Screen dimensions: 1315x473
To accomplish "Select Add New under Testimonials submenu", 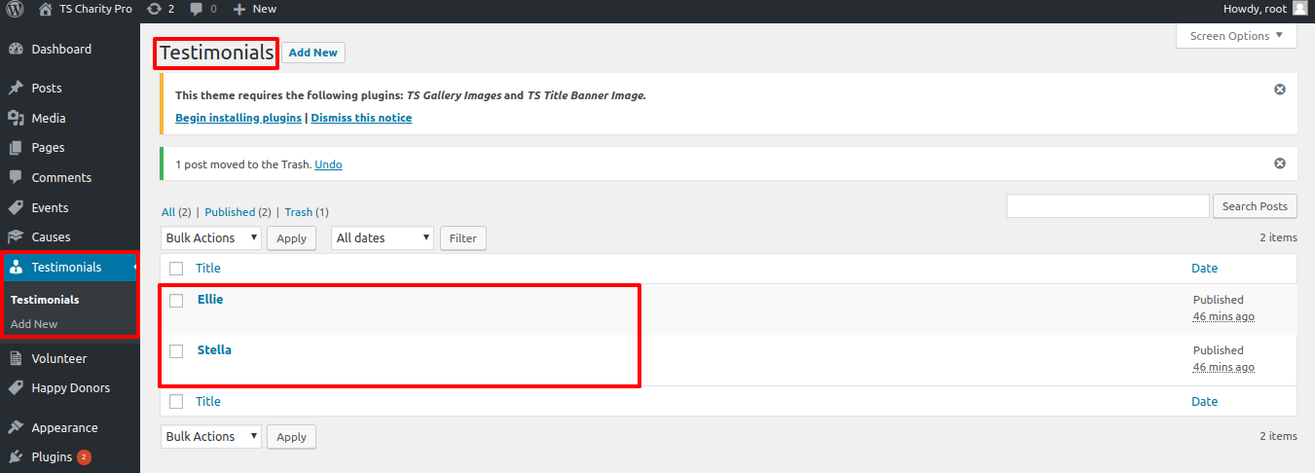I will (34, 324).
